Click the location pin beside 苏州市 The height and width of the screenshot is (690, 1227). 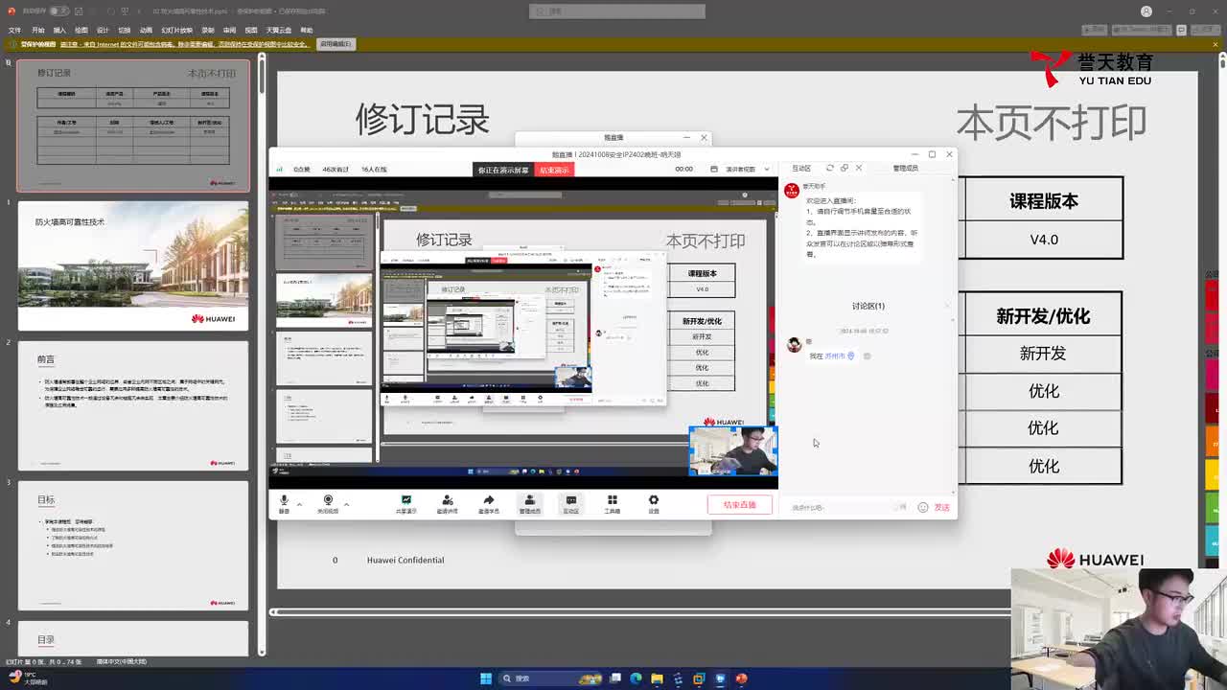pos(851,356)
